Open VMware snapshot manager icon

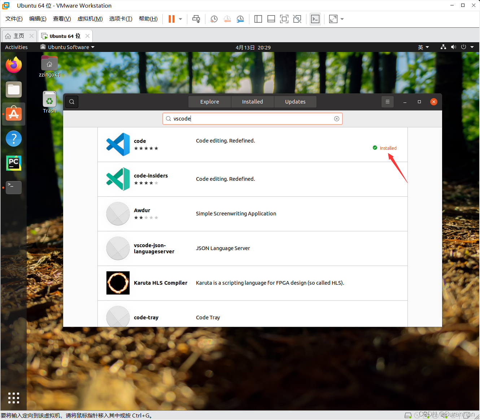[240, 19]
